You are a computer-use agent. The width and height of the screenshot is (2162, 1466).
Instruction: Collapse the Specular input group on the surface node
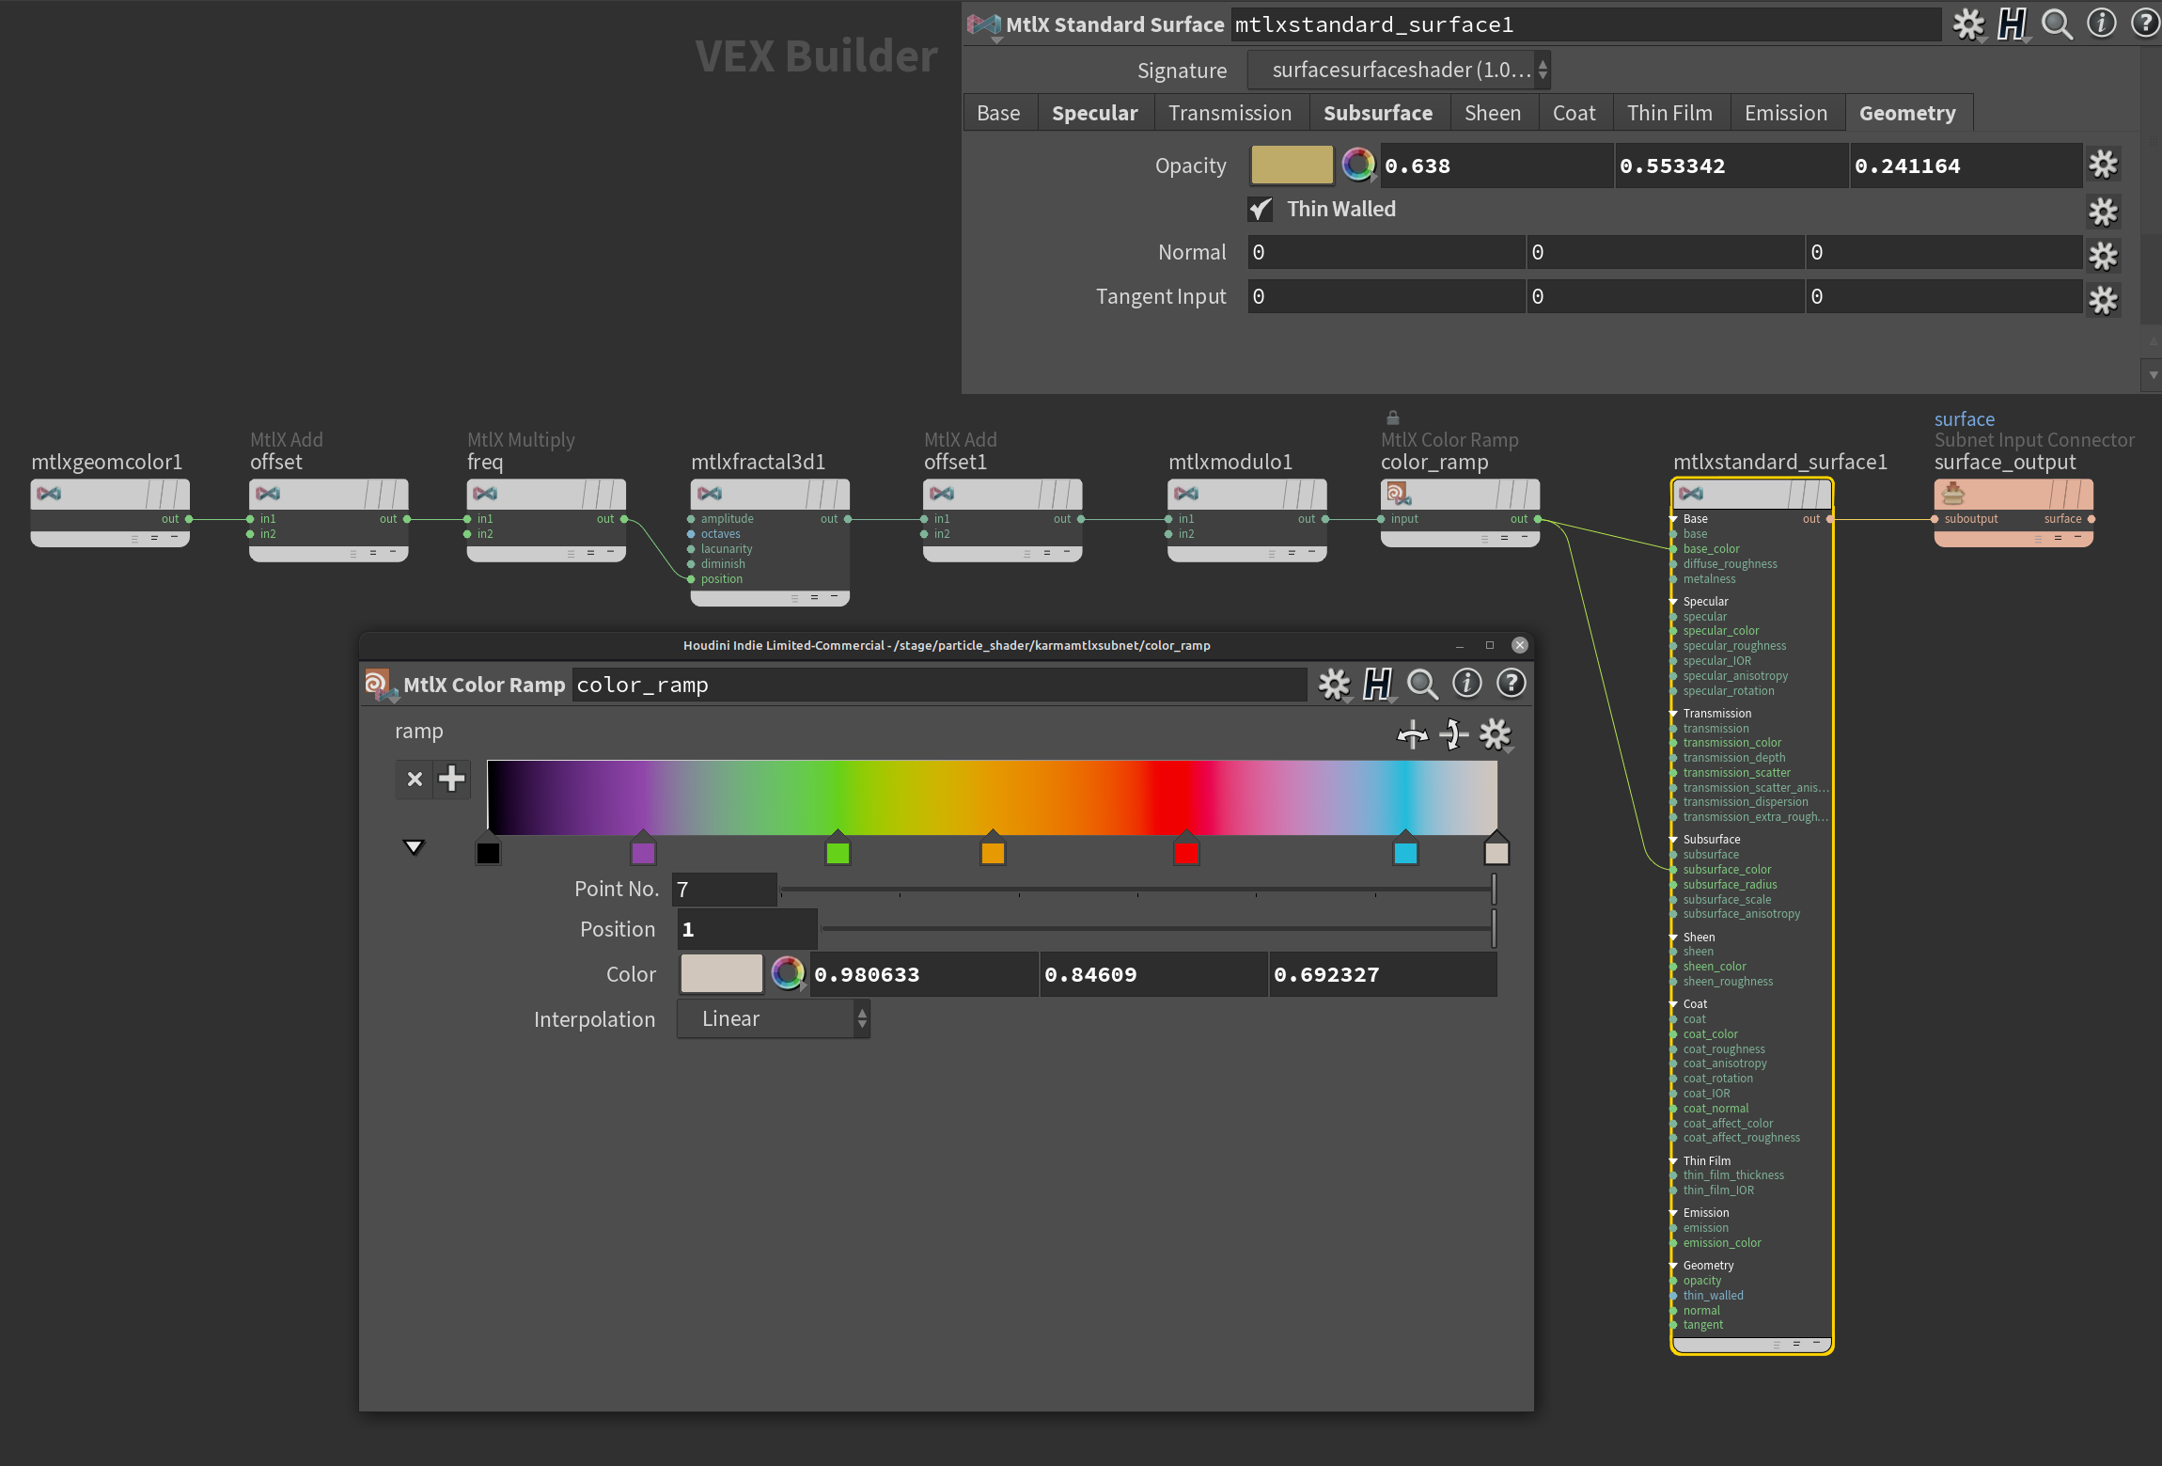pos(1674,602)
